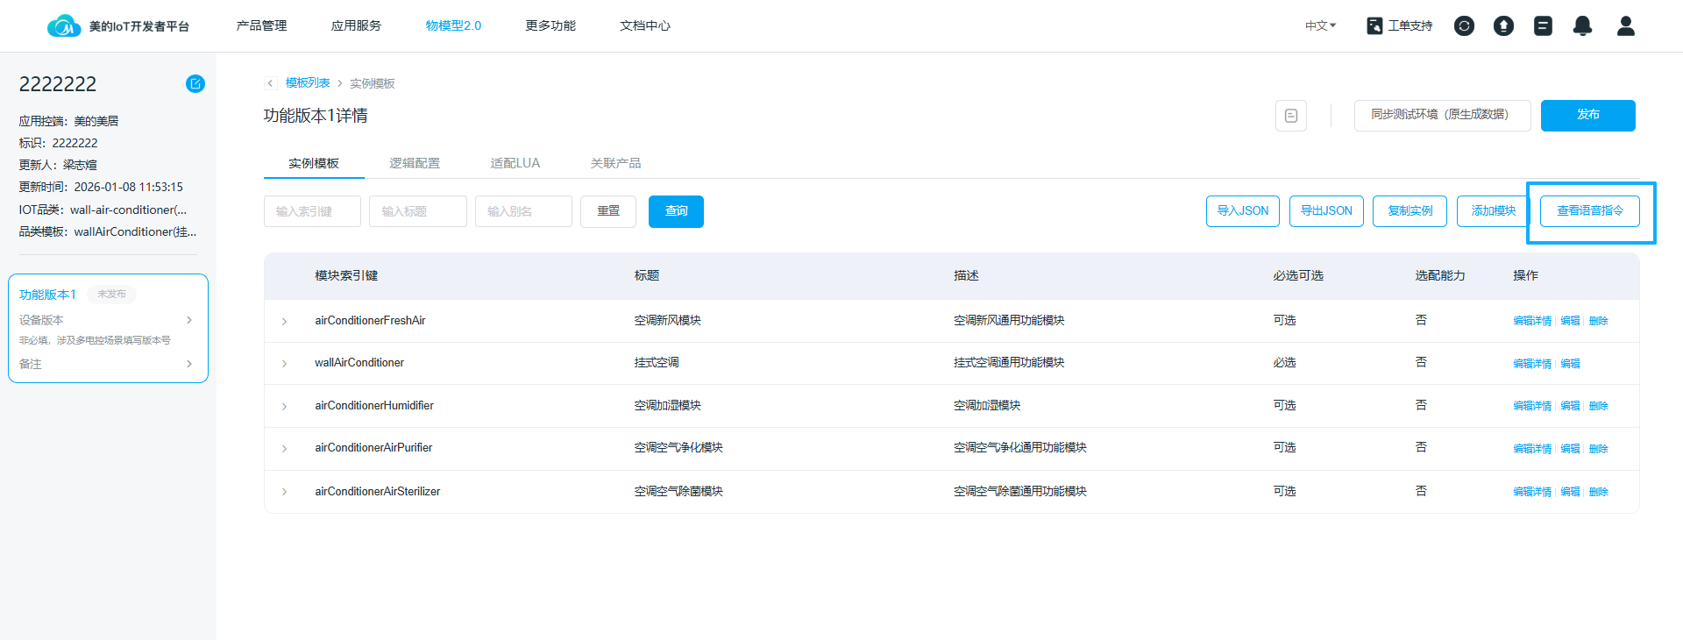Click the square document icon in top header
Screen dimensions: 1683x640
pyautogui.click(x=1543, y=26)
